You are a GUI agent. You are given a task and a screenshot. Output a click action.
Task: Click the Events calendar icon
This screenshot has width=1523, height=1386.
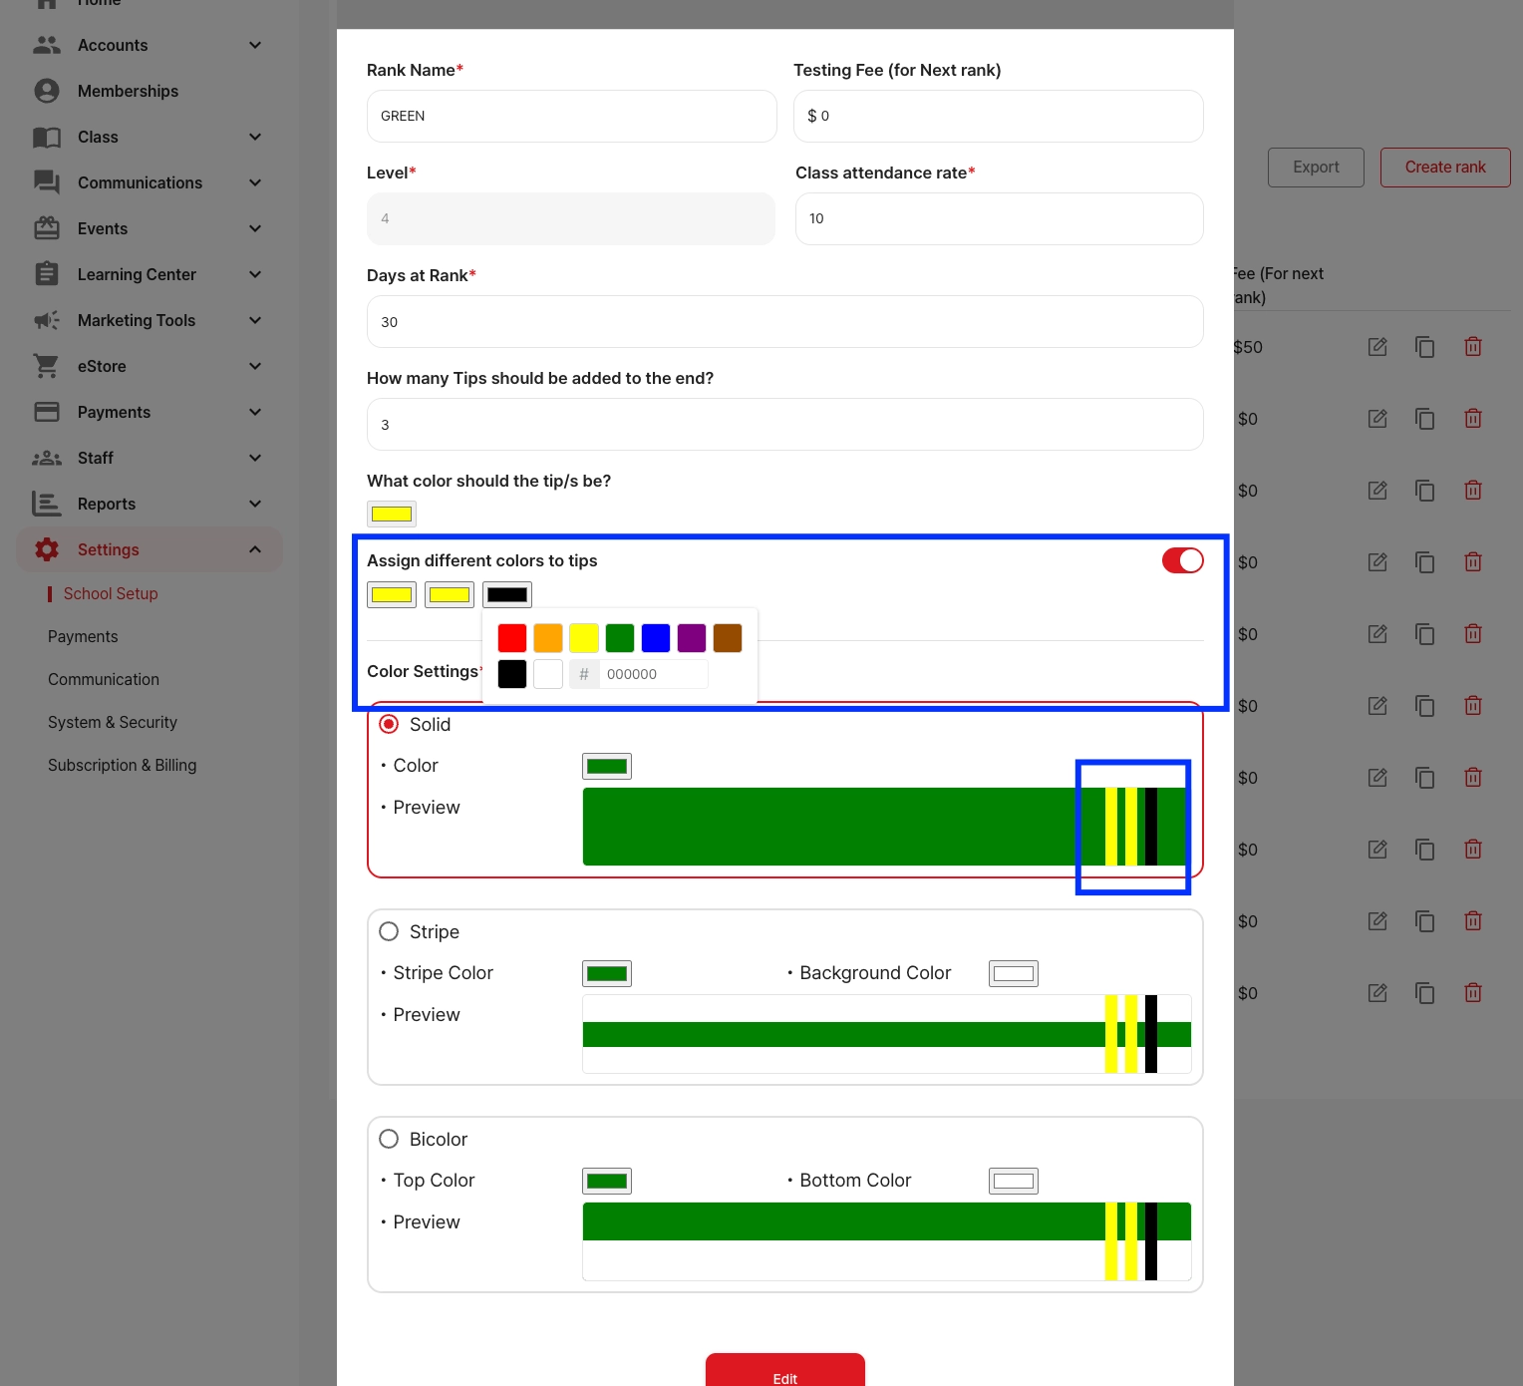coord(47,228)
